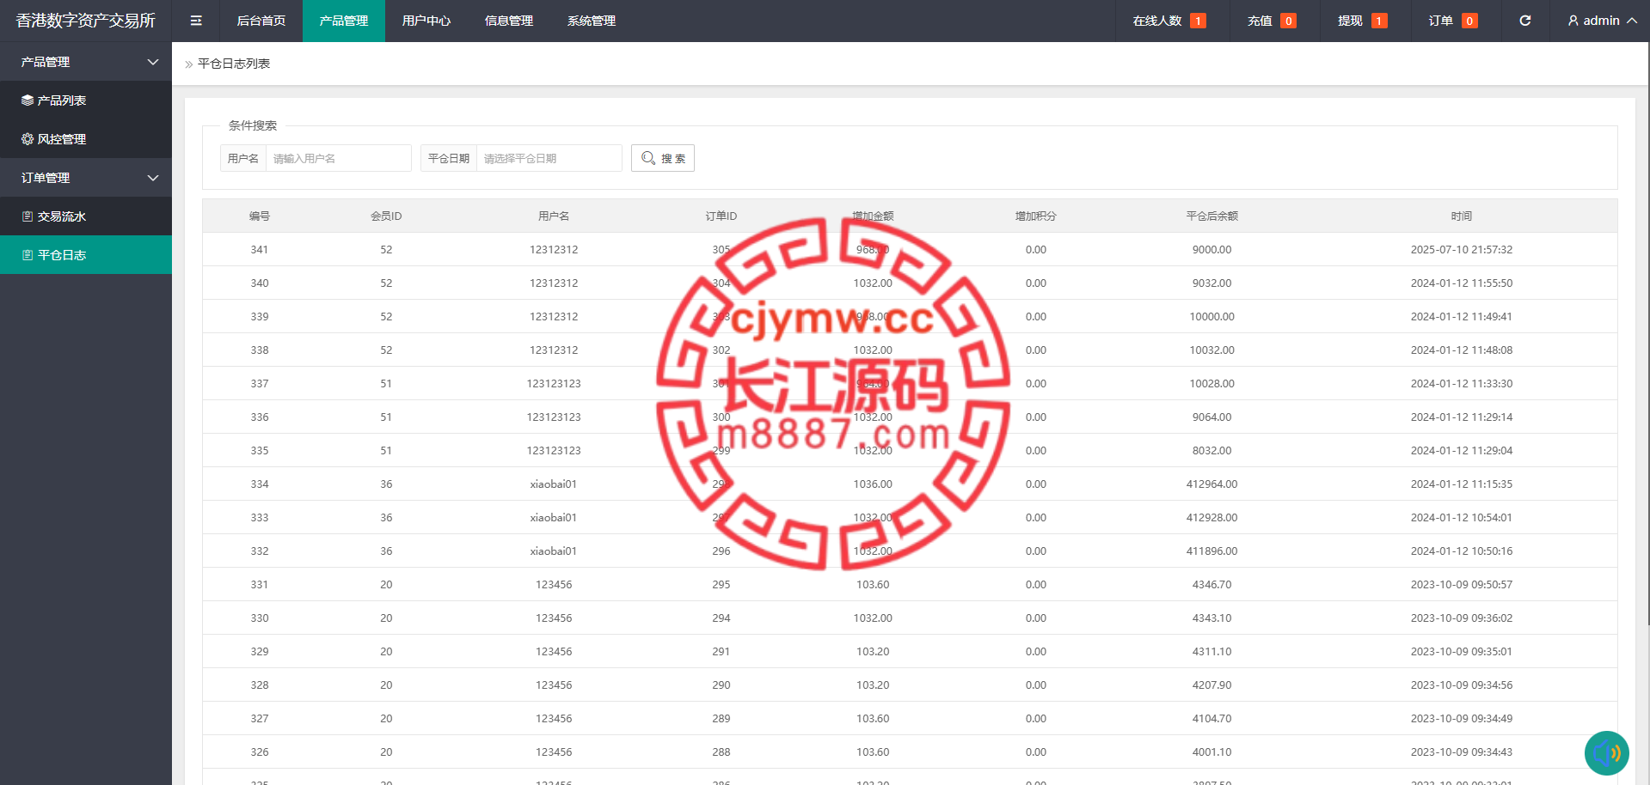Expand the admin account dropdown arrow
The height and width of the screenshot is (785, 1650).
point(1631,21)
